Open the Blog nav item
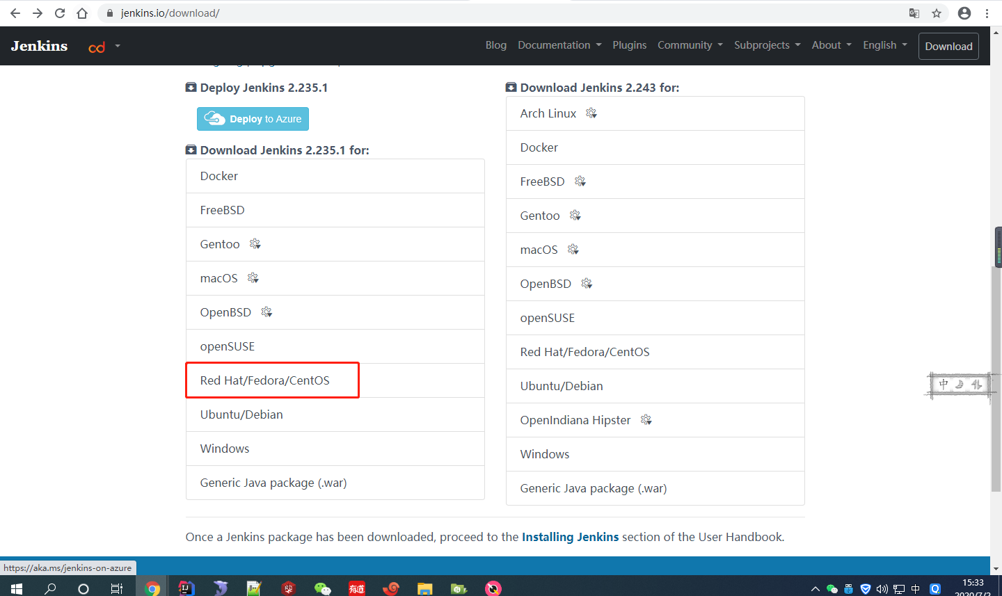Viewport: 1002px width, 596px height. (x=495, y=45)
